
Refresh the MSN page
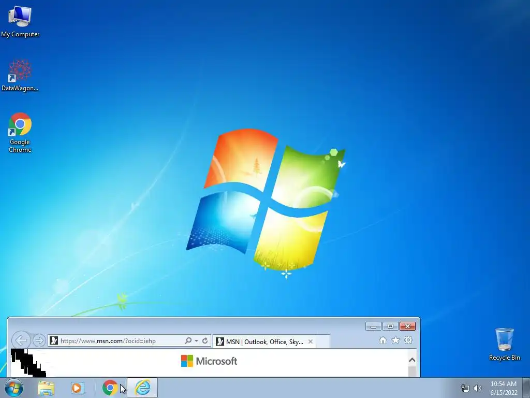pyautogui.click(x=205, y=341)
